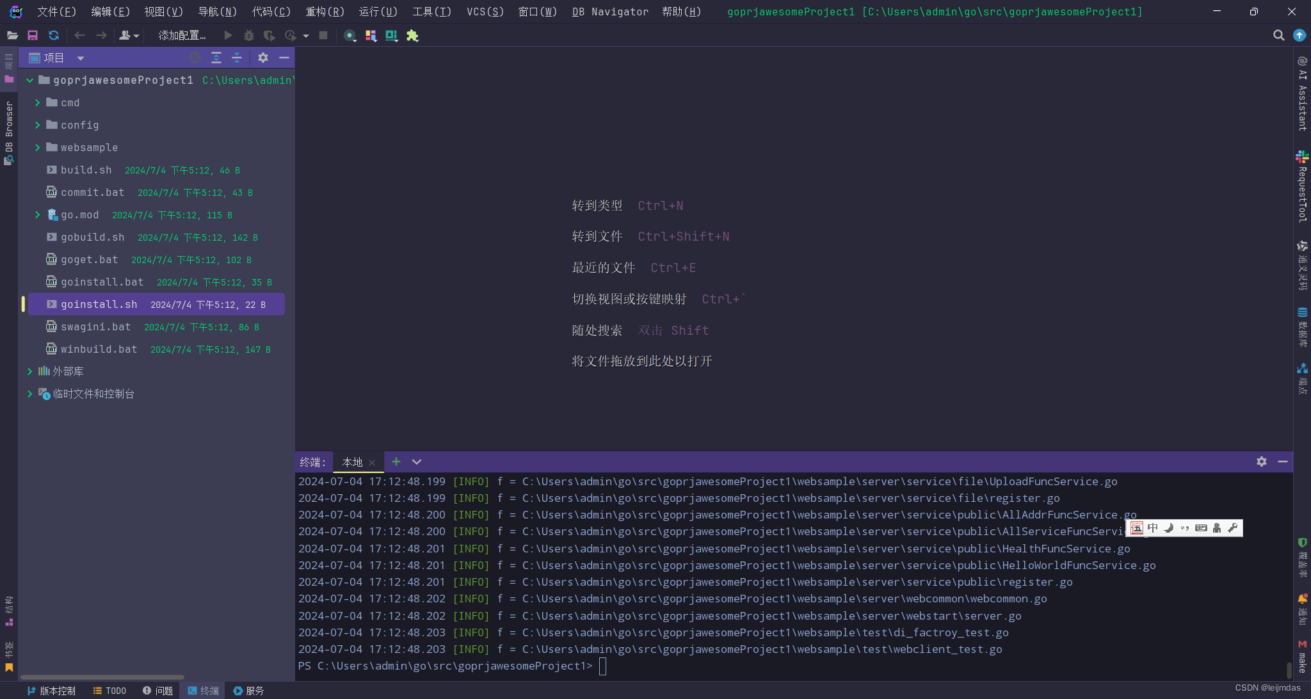Click the green puzzle plugin icon

pyautogui.click(x=412, y=36)
